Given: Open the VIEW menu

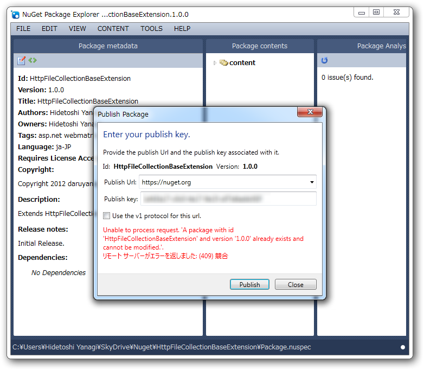Looking at the screenshot, I should 78,29.
